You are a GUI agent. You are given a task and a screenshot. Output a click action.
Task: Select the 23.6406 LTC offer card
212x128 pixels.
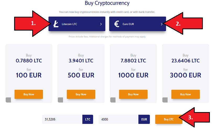click(x=186, y=73)
